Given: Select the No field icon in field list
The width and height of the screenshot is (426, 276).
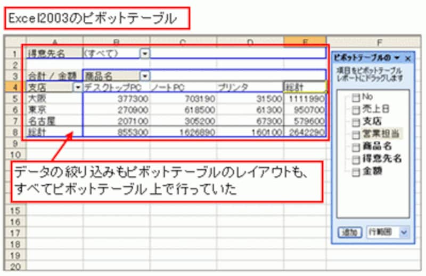Looking at the screenshot, I should click(x=356, y=98).
